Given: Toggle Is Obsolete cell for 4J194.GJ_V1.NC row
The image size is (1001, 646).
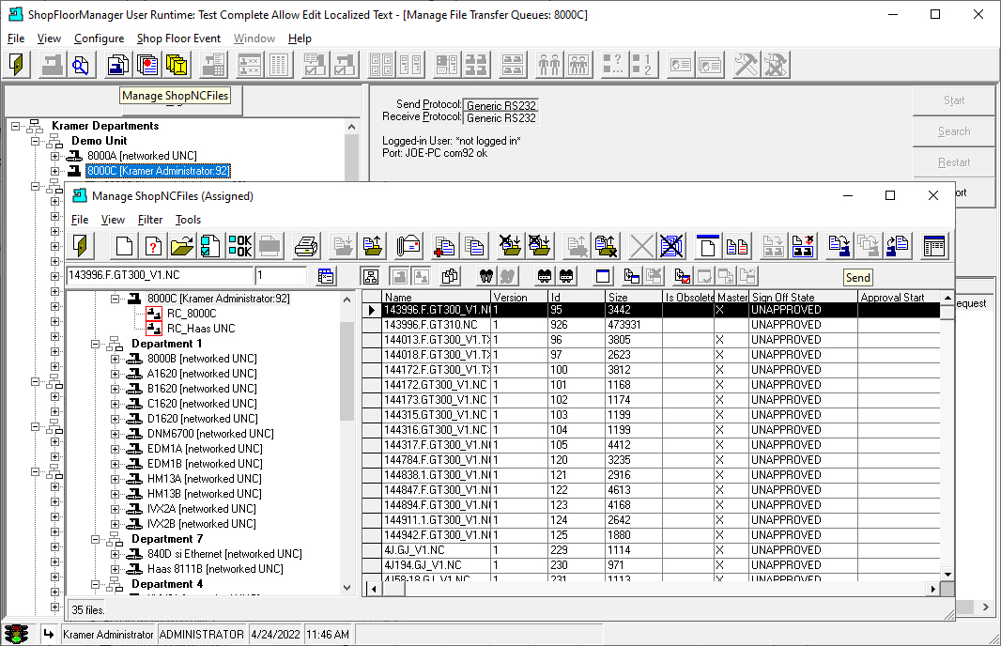Looking at the screenshot, I should 688,565.
